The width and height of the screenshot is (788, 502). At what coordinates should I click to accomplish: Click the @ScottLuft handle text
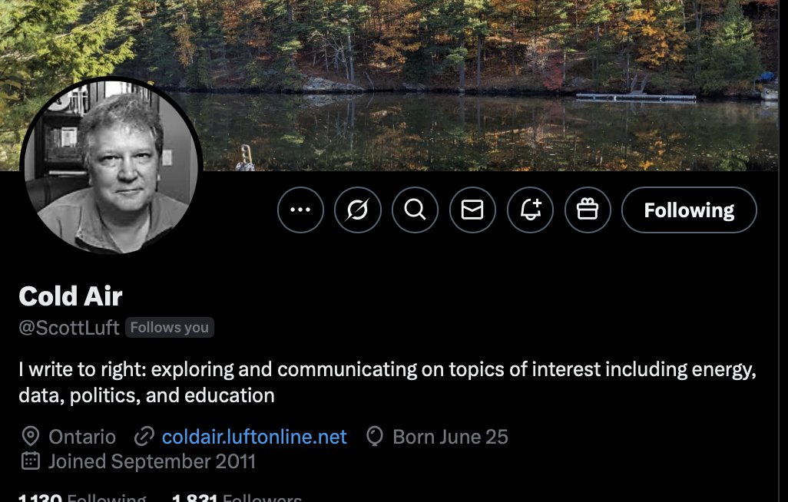69,328
